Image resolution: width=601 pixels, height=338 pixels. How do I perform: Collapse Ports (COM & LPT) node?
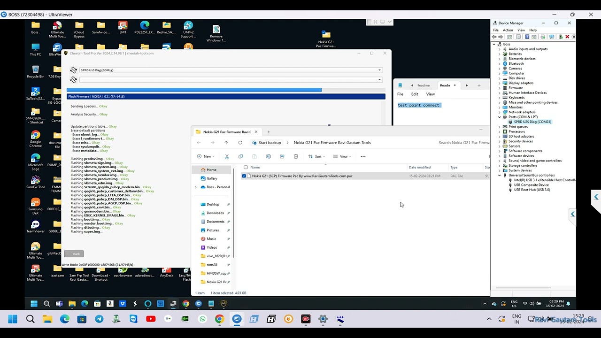(x=499, y=117)
